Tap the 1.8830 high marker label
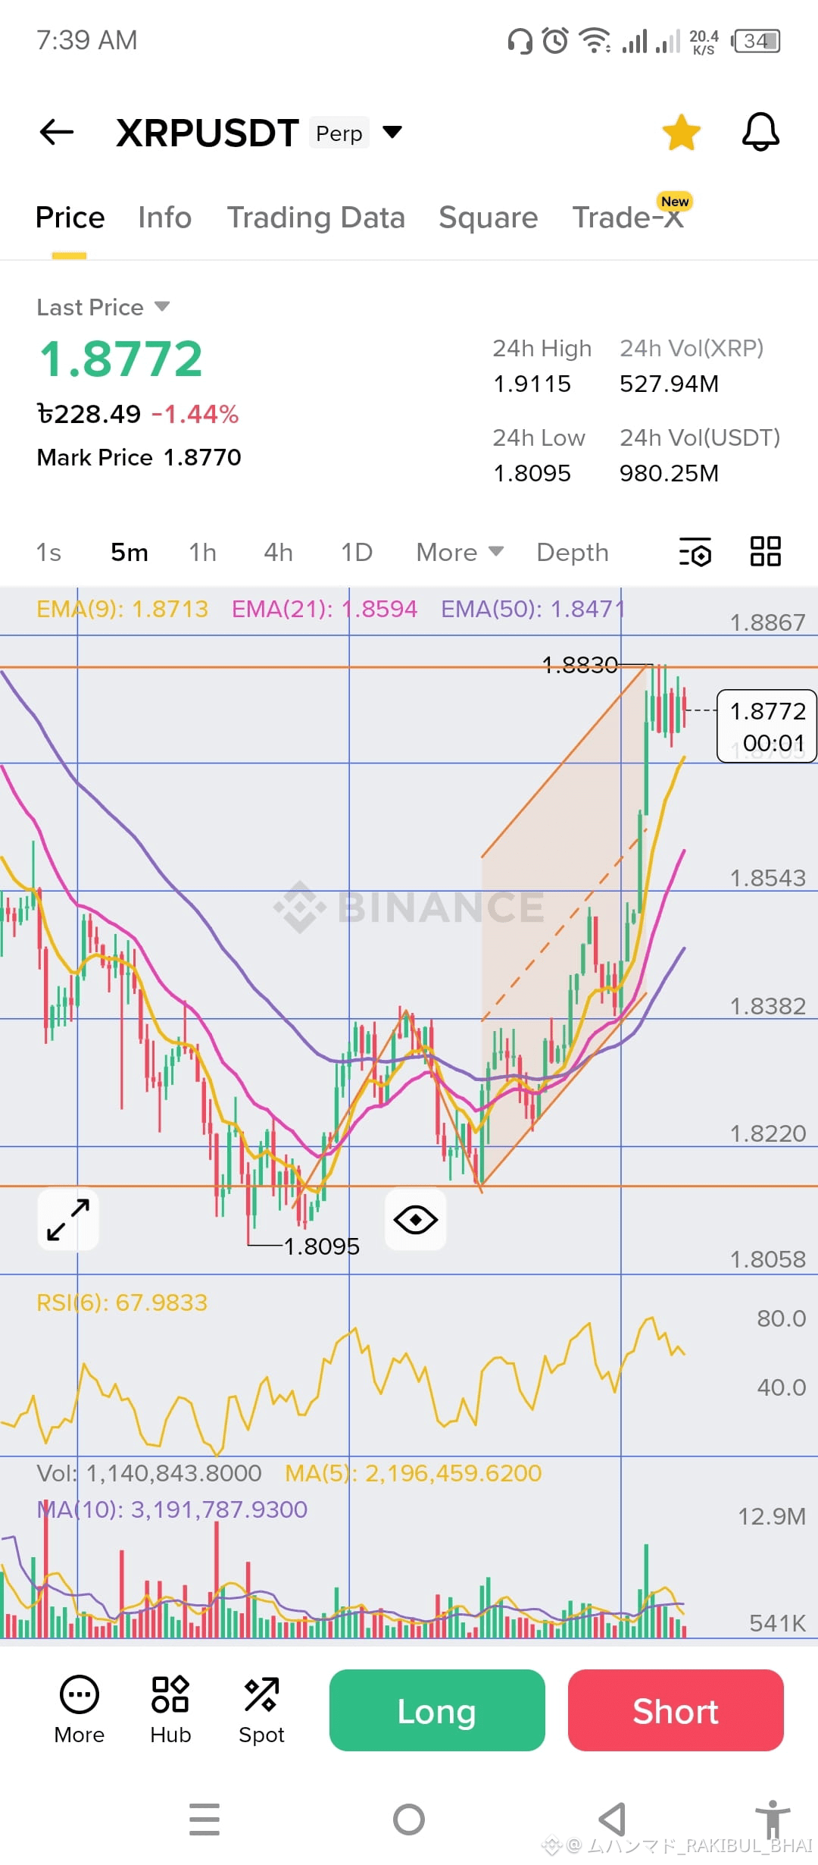 click(x=581, y=665)
